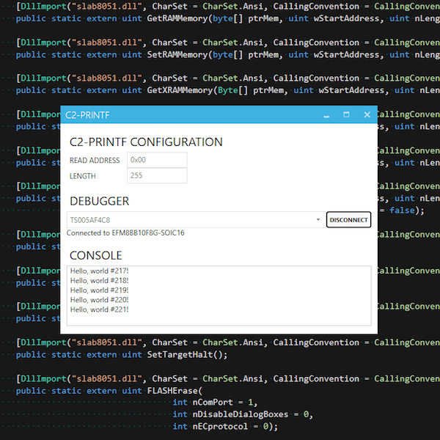Maximize the C2-PRINTF window
This screenshot has width=440, height=440.
(x=346, y=115)
